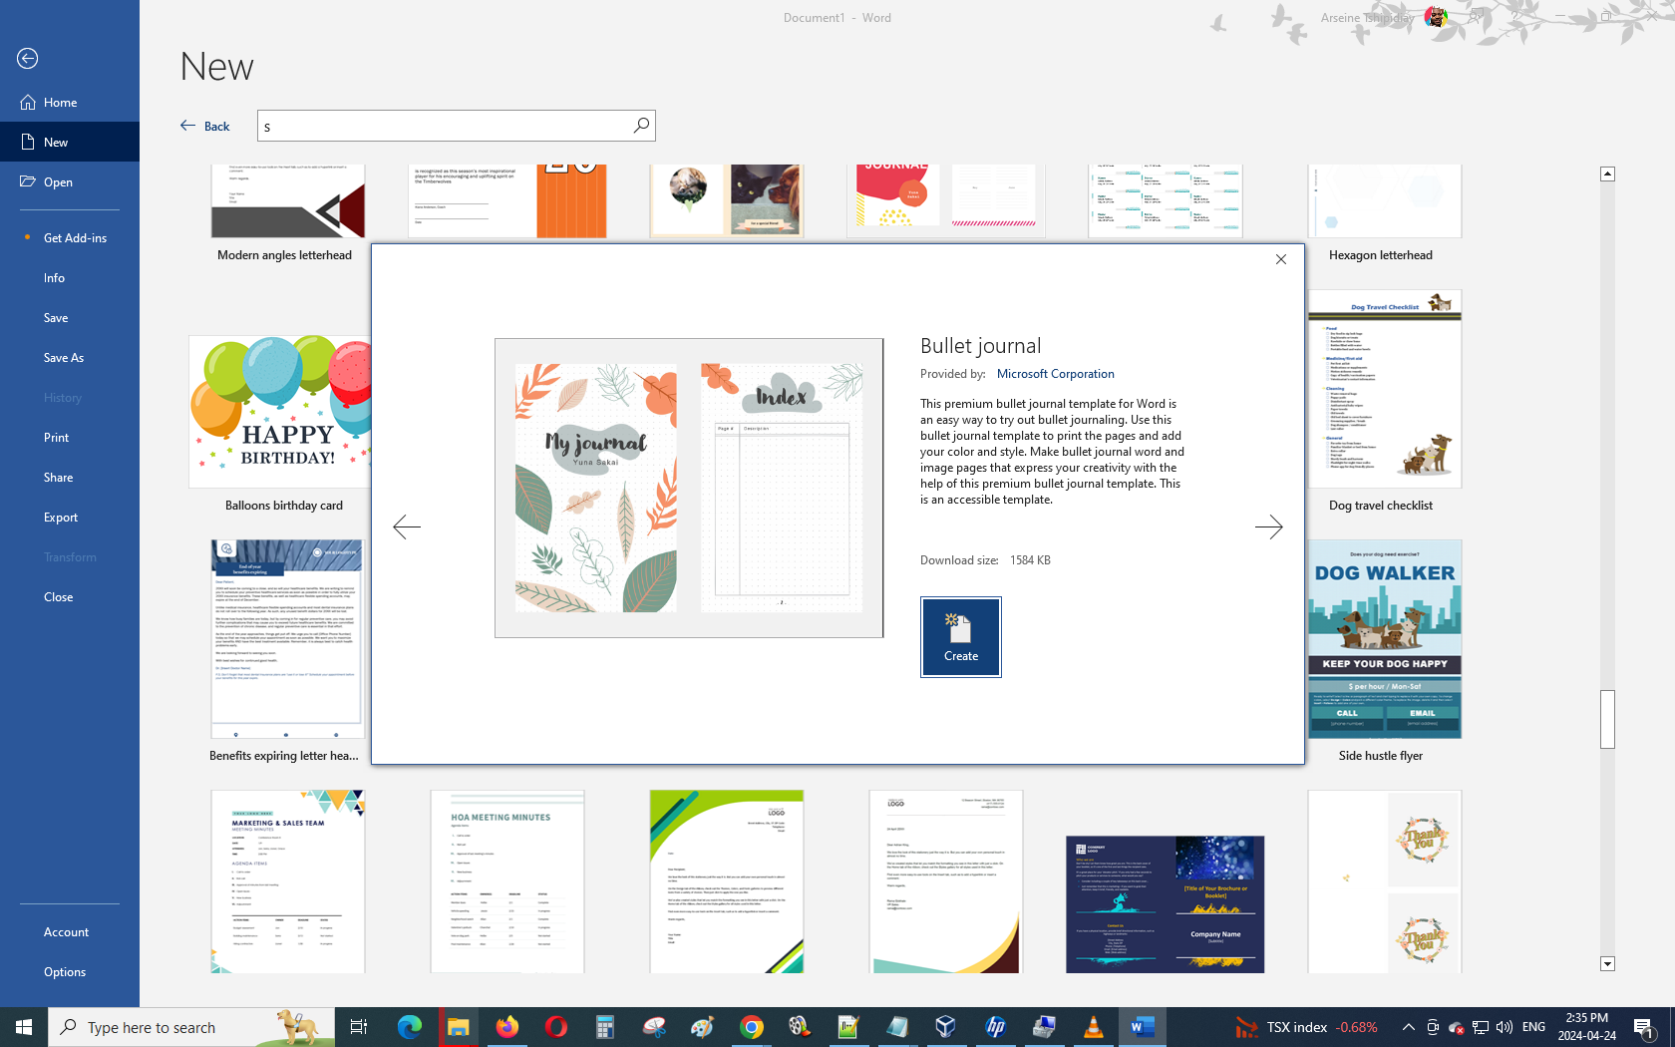1675x1047 pixels.
Task: Open File Explorer from the taskbar
Action: coord(458,1027)
